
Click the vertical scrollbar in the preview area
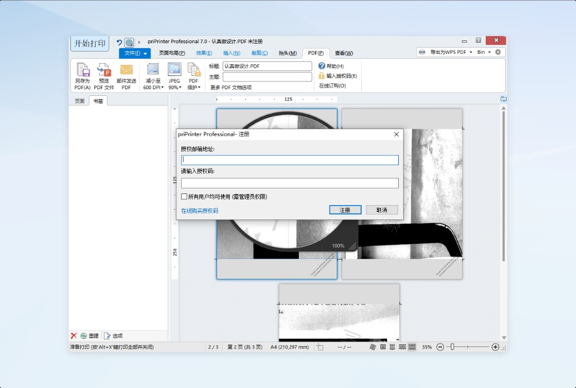coord(503,186)
